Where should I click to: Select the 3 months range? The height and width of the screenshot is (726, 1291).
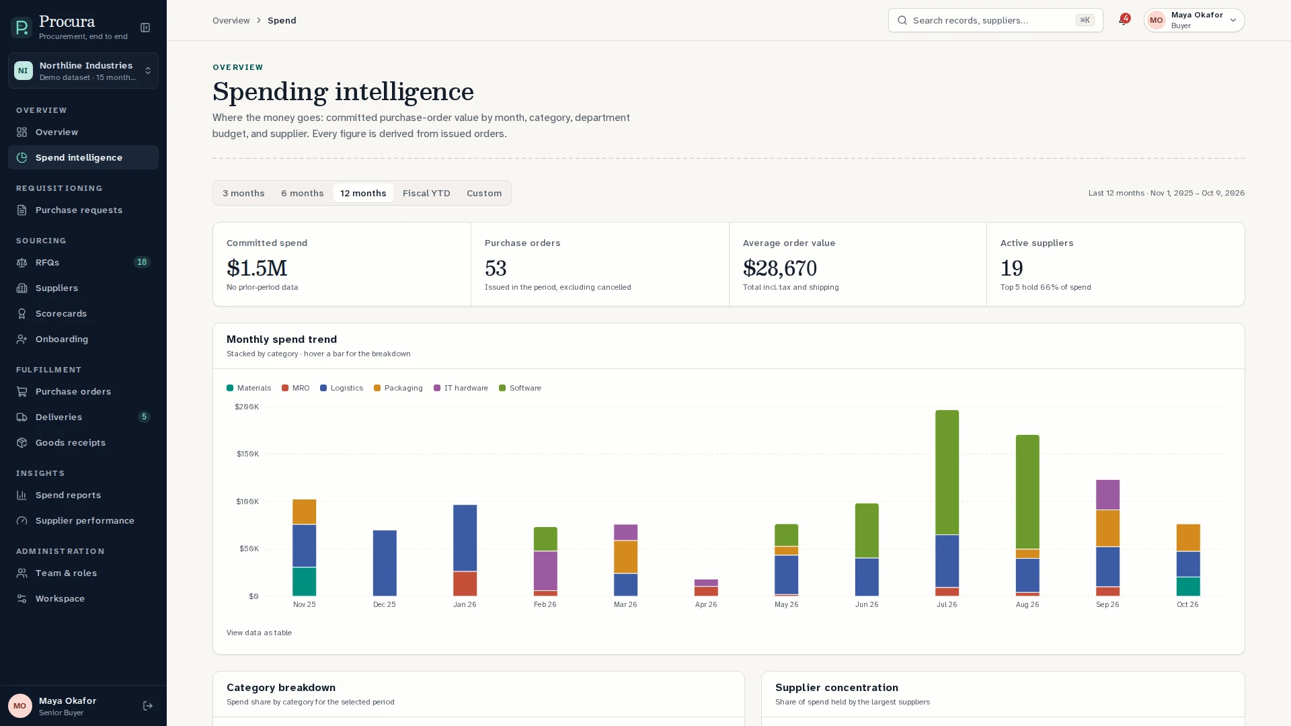click(x=243, y=193)
